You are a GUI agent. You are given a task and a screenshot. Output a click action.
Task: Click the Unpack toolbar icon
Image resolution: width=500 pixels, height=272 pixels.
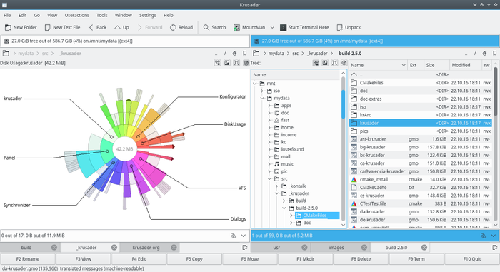point(339,27)
